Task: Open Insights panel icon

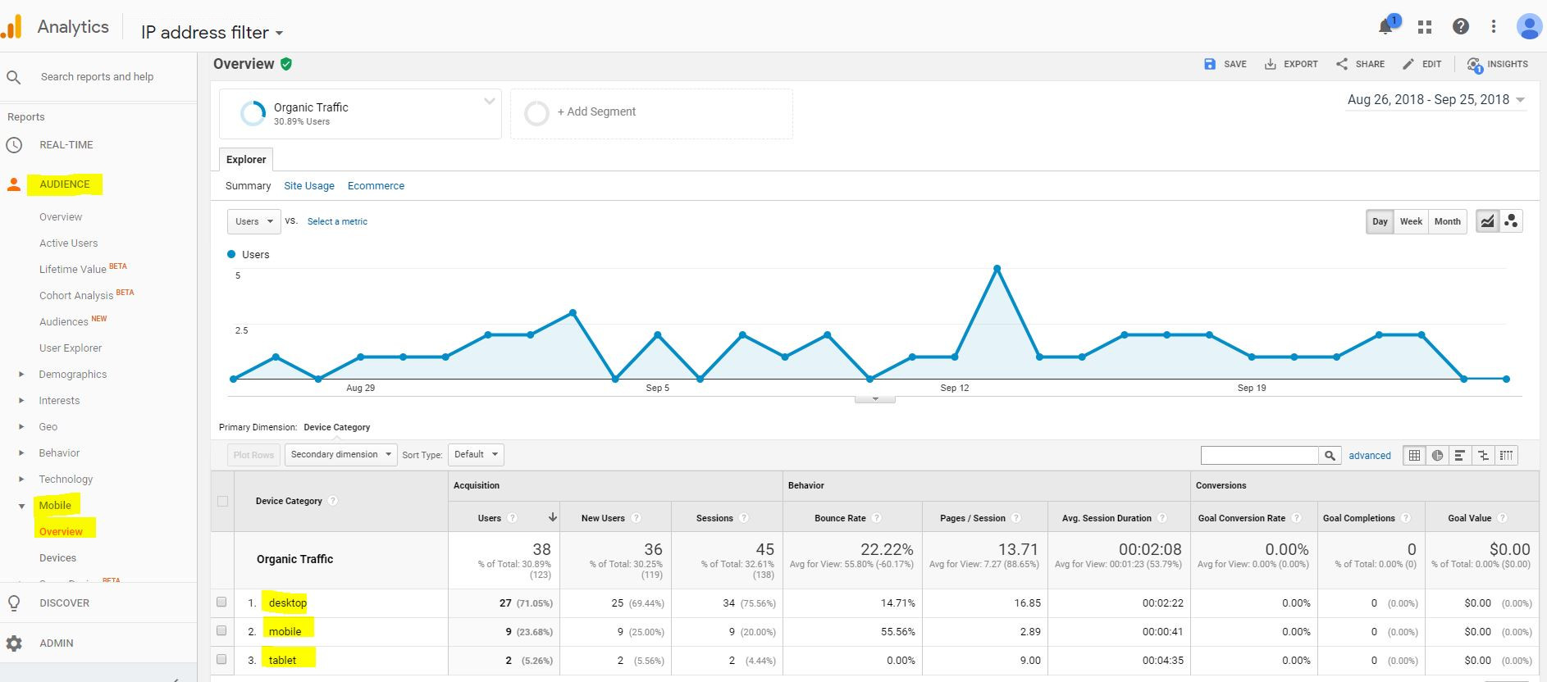Action: 1498,64
